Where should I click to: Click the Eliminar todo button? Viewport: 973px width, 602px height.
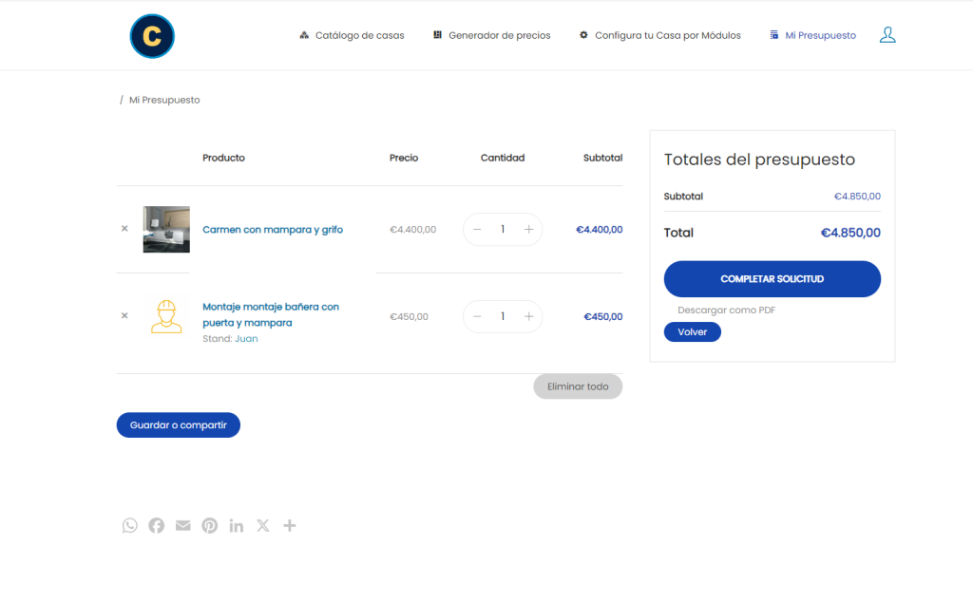click(x=578, y=386)
